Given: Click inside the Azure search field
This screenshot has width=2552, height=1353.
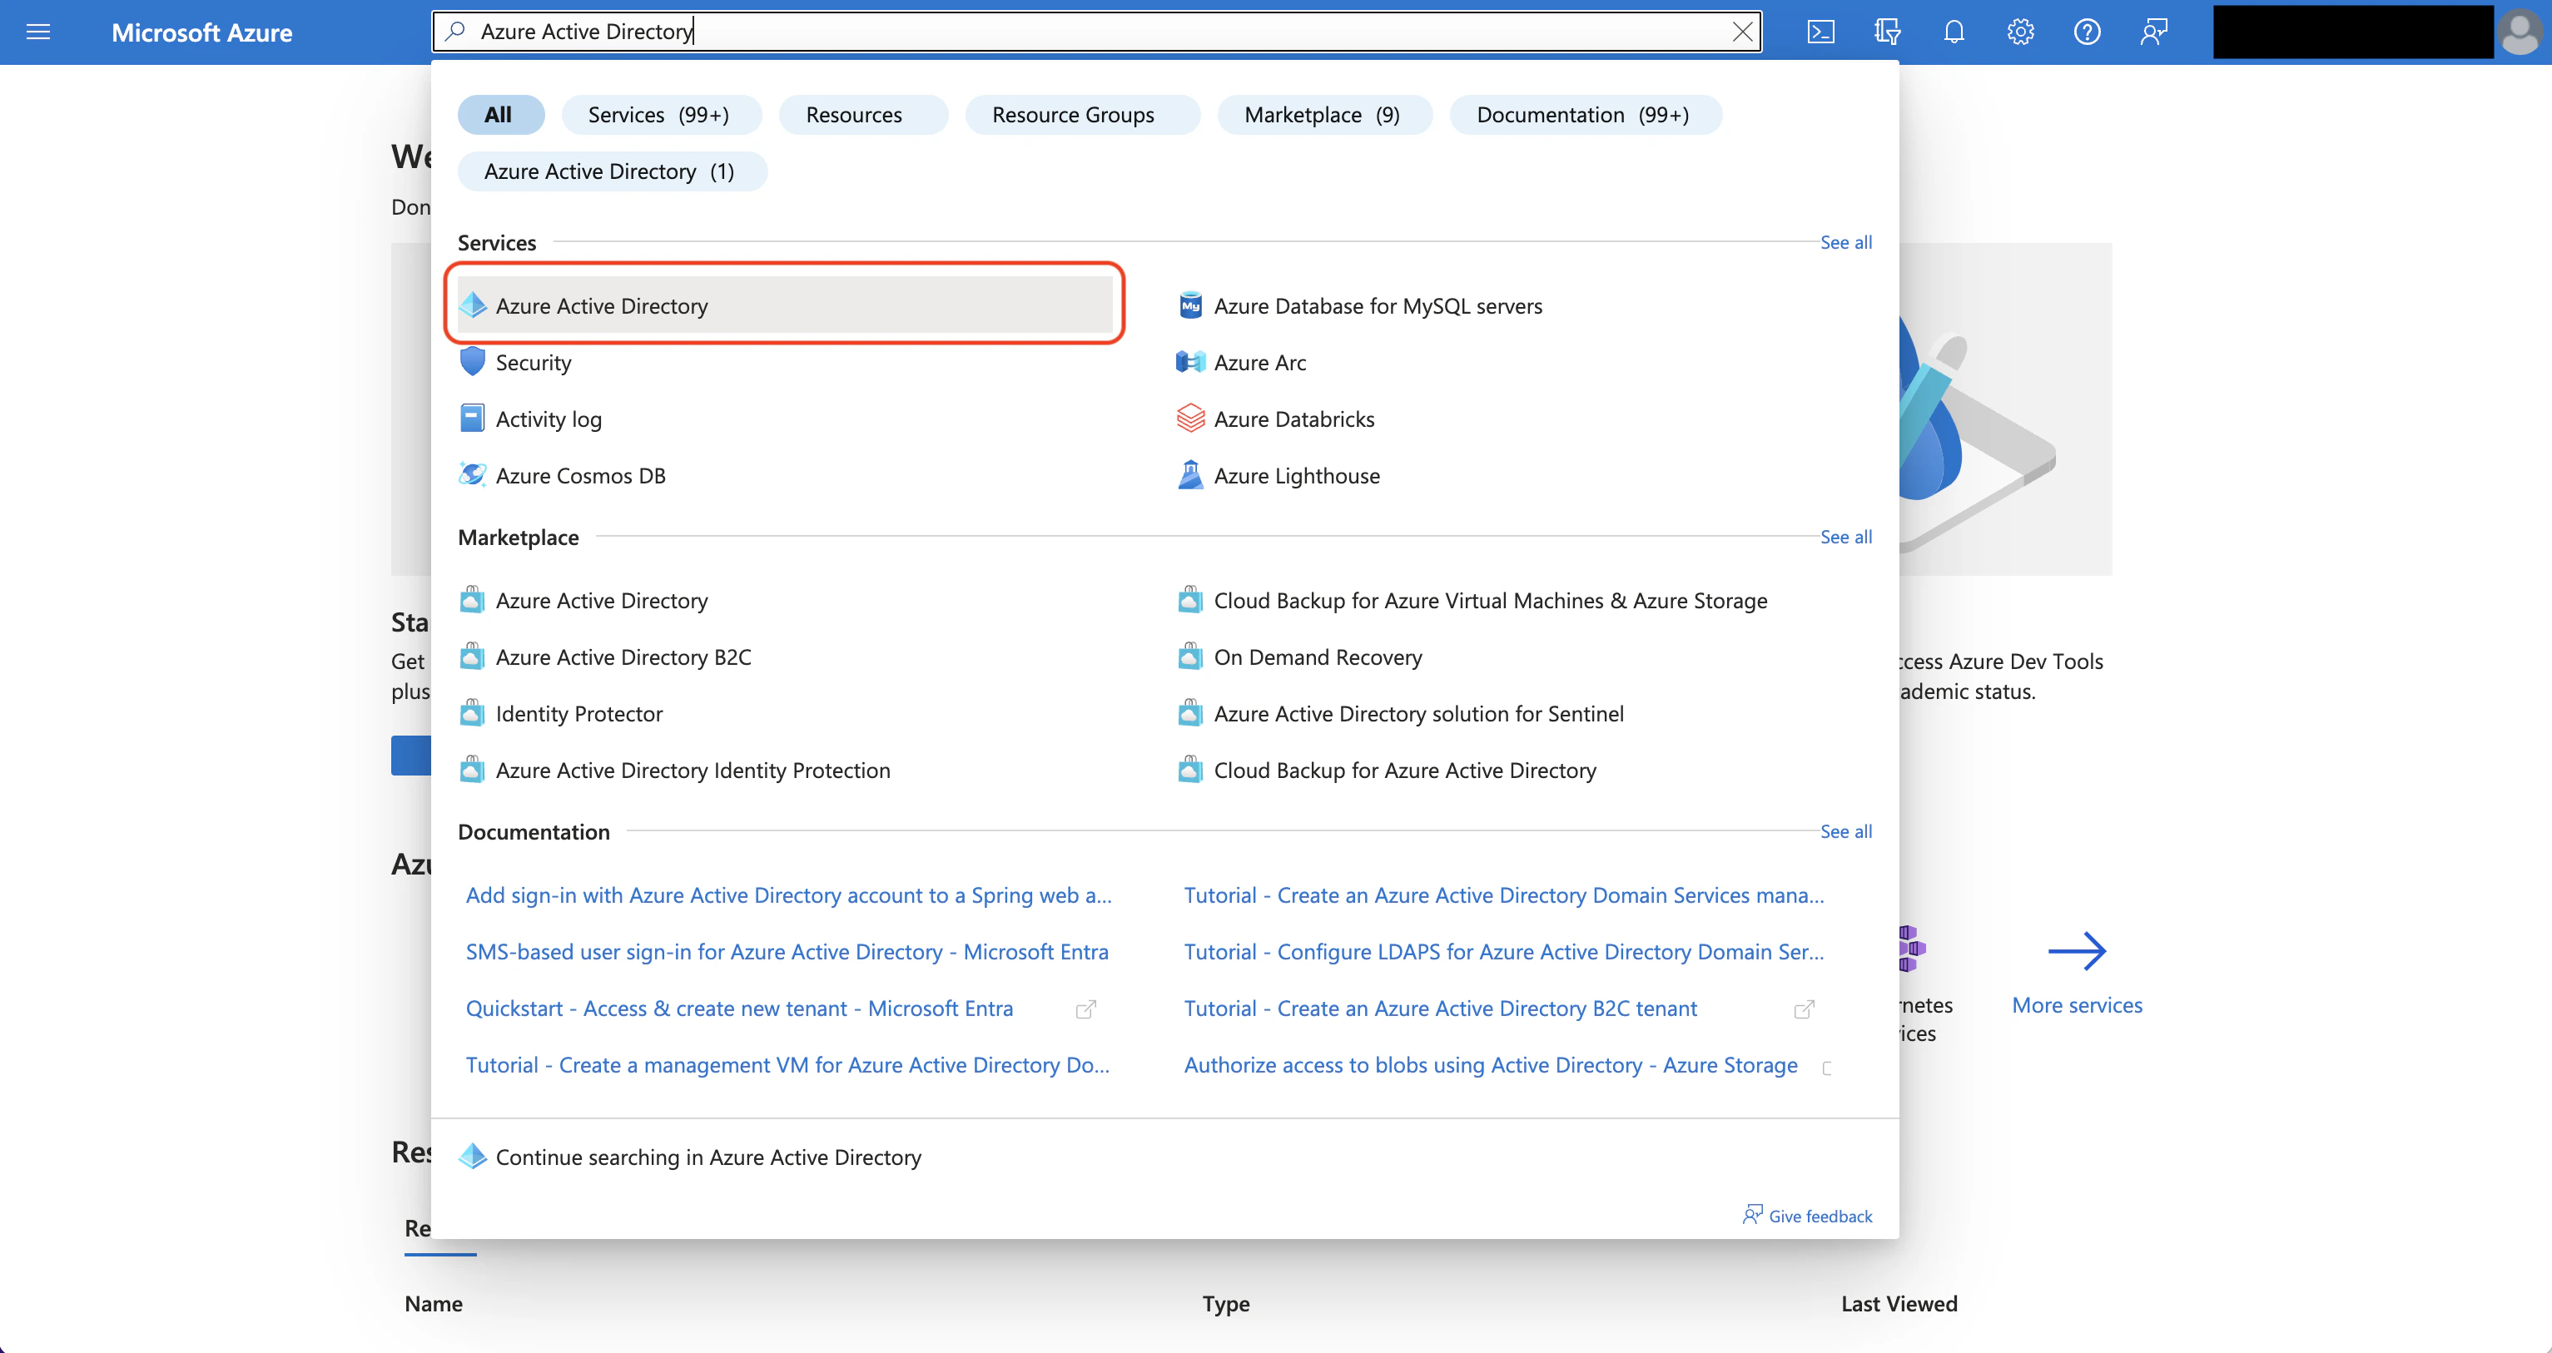Looking at the screenshot, I should point(1097,32).
